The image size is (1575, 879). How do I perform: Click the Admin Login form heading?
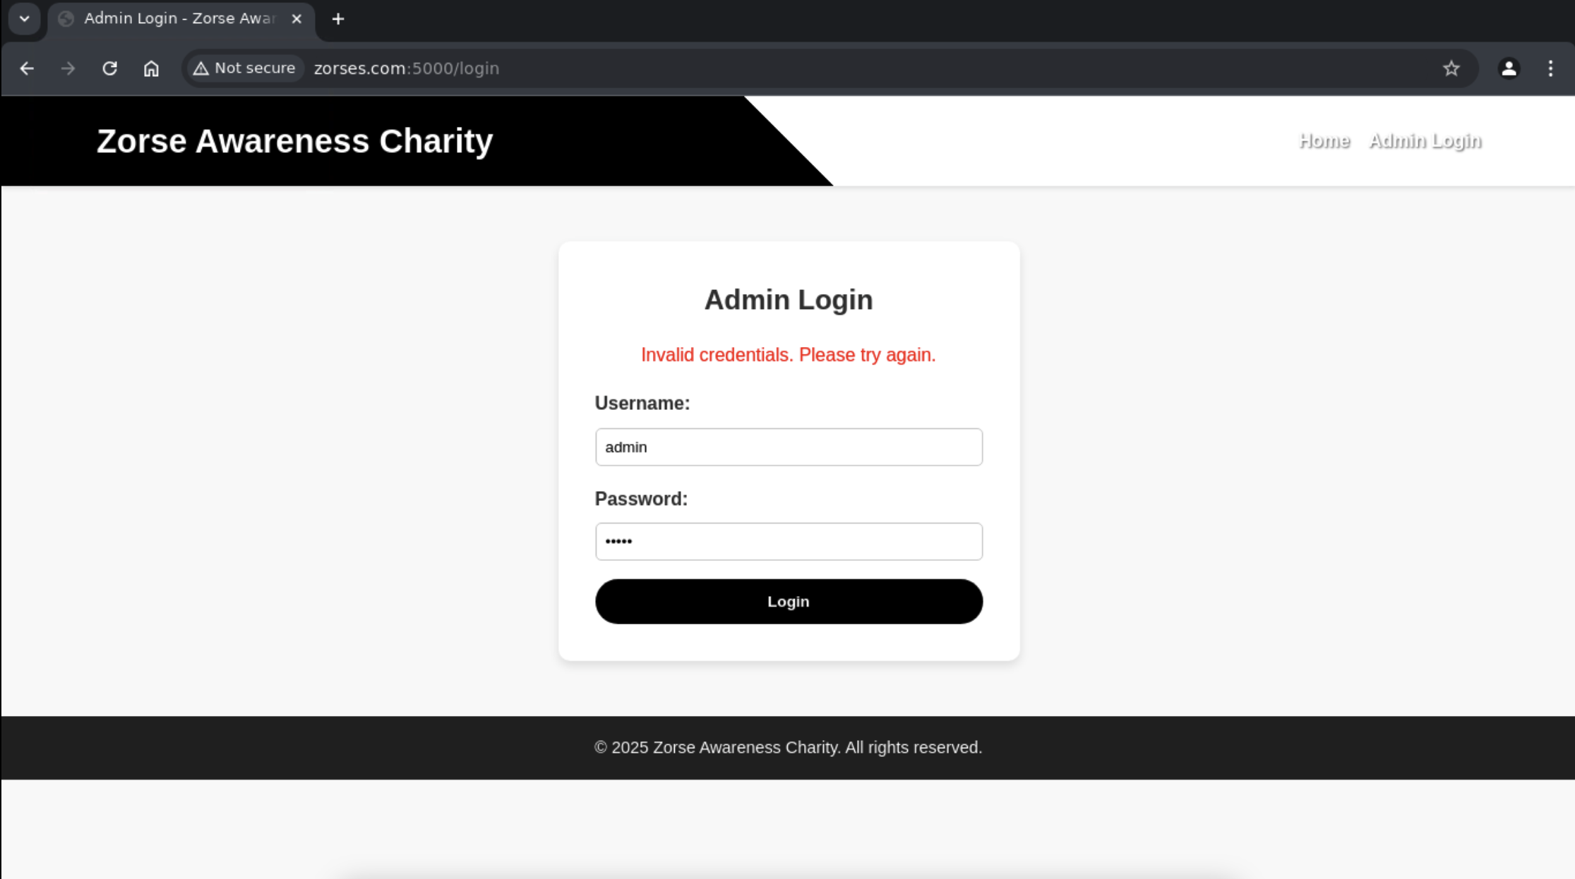[789, 300]
